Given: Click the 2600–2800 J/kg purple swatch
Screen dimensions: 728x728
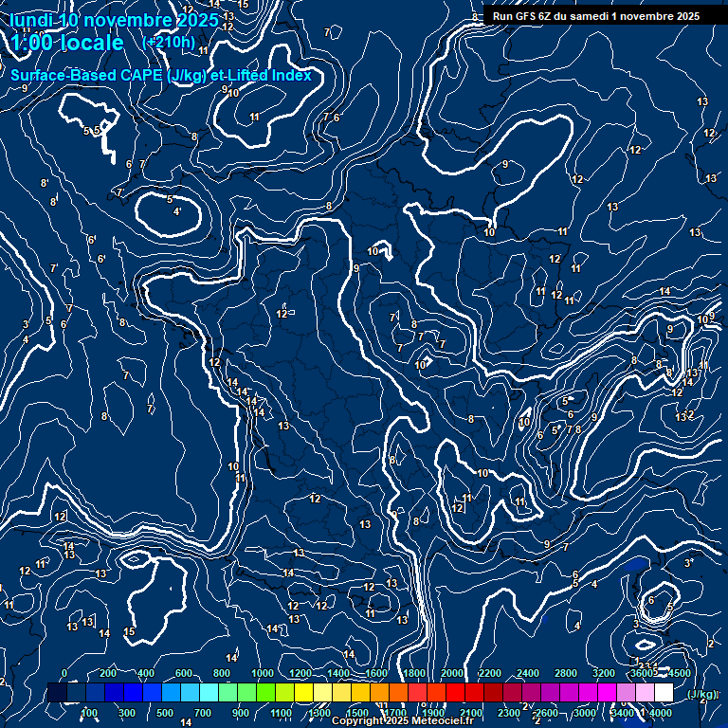Looking at the screenshot, I should pos(550,692).
